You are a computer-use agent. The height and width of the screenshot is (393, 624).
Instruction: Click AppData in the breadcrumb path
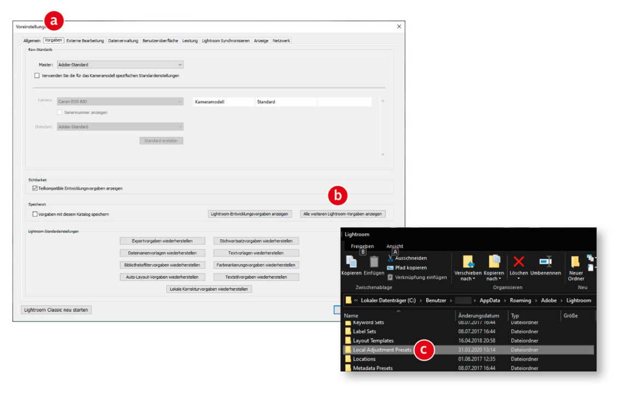(x=489, y=301)
